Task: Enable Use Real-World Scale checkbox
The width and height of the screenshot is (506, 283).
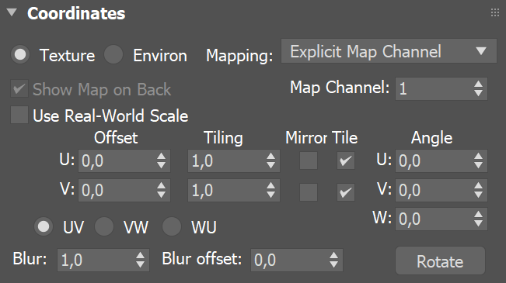Action: click(19, 115)
